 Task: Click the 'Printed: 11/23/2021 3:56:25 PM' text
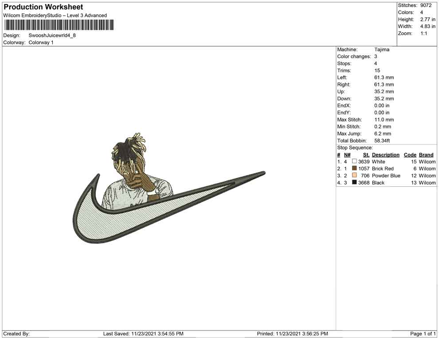pos(292,334)
